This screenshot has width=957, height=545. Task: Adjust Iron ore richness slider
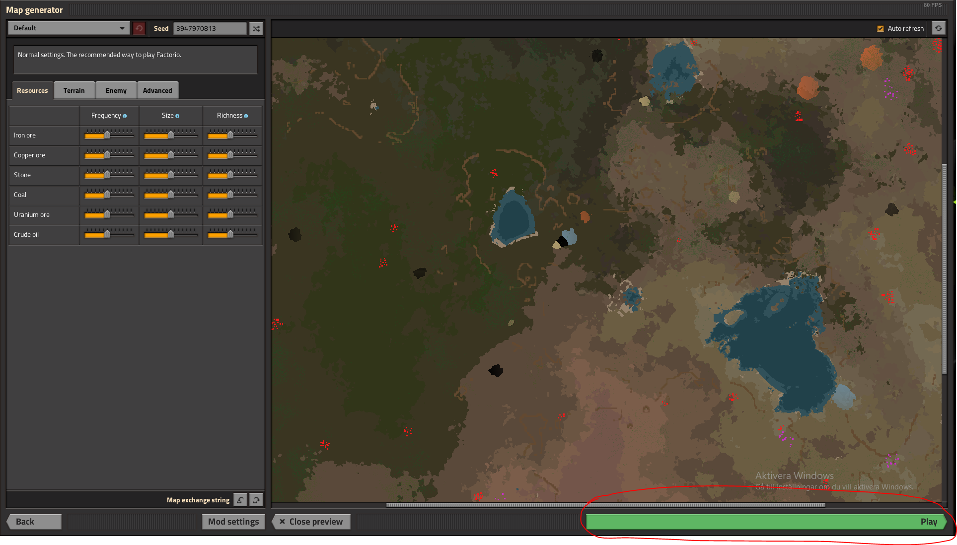232,135
